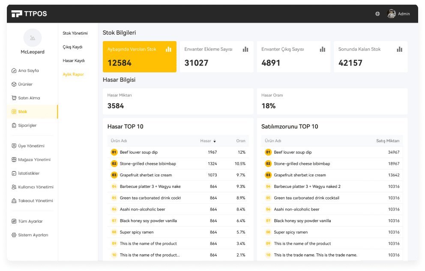Click the chart icon on Envanter Çıkış Sayısı card
This screenshot has height=271, width=425.
323,49
